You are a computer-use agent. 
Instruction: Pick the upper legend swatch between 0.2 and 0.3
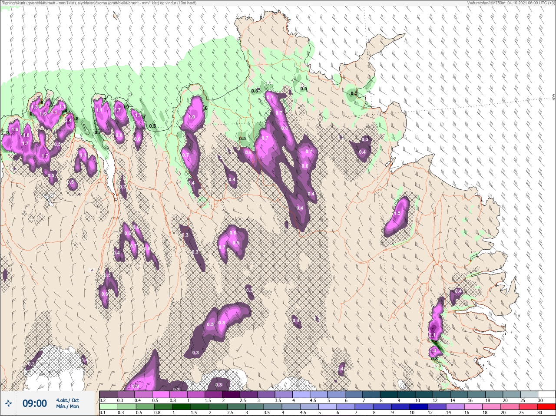tap(109, 394)
